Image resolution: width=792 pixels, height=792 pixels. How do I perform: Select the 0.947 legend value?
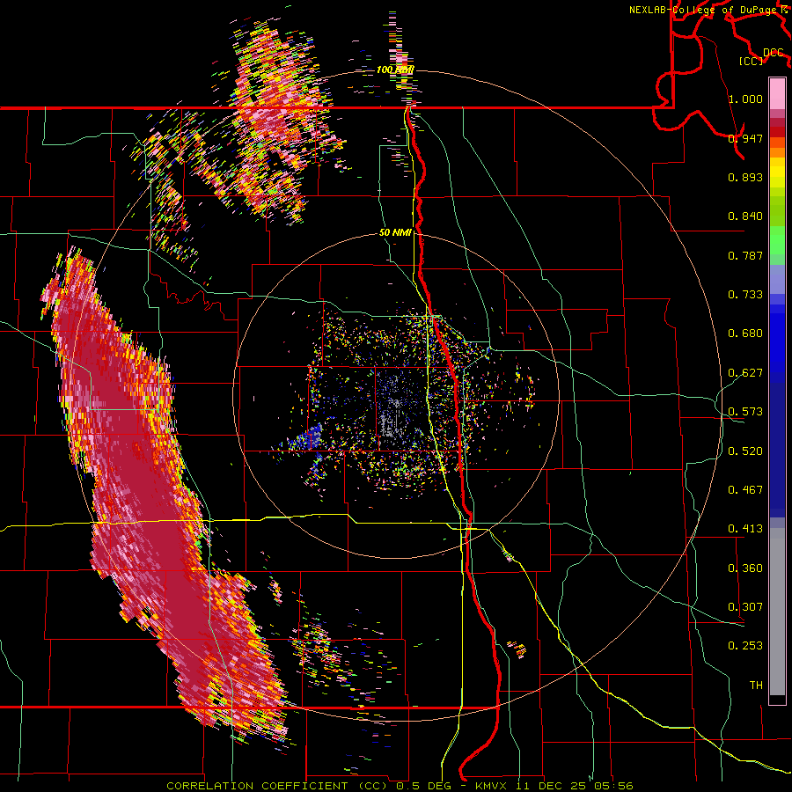[x=745, y=138]
